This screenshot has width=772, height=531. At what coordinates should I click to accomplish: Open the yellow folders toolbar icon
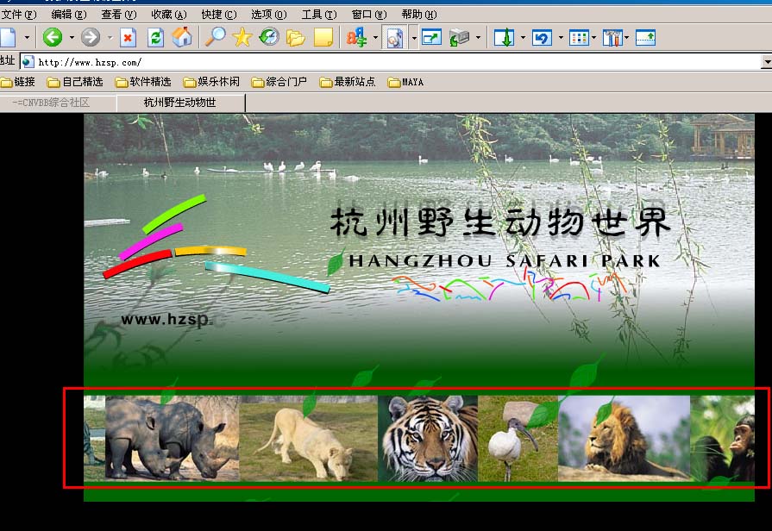coord(295,38)
